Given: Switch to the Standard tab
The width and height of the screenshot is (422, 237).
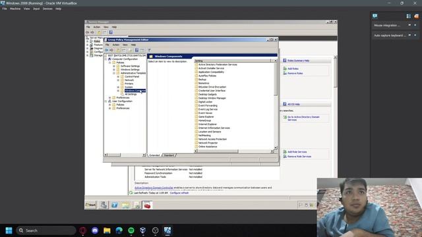Looking at the screenshot, I should pyautogui.click(x=169, y=155).
